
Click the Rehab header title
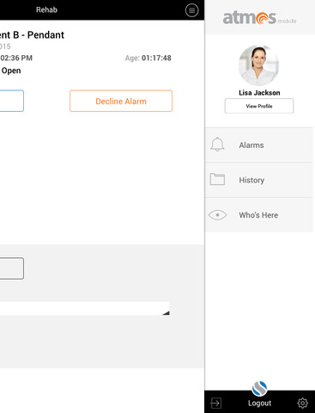[x=46, y=9]
